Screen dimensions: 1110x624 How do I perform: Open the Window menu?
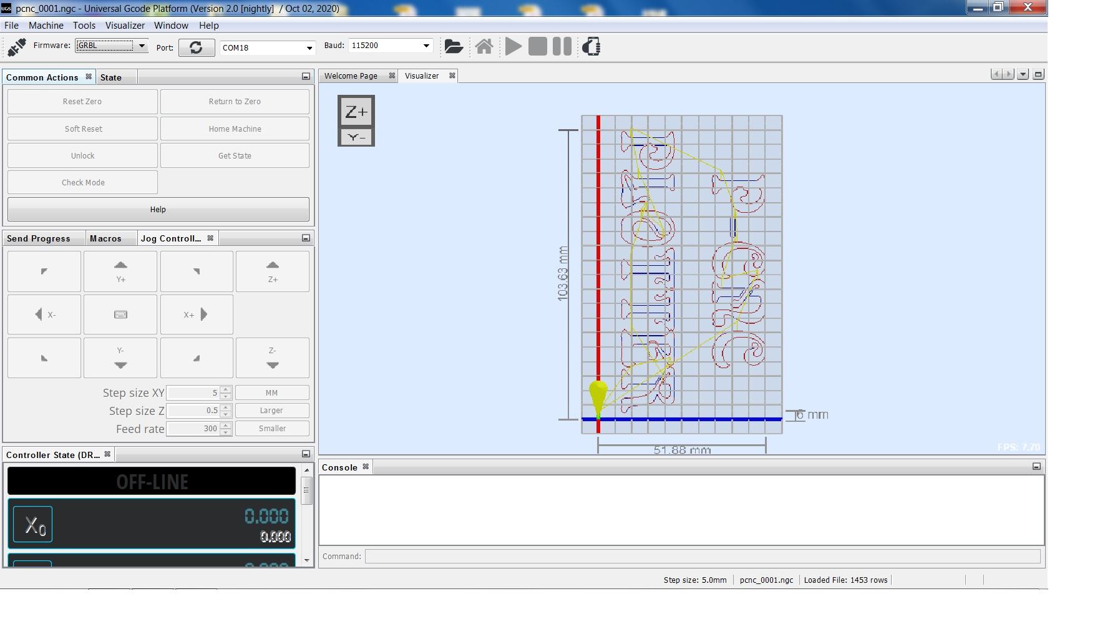click(171, 26)
